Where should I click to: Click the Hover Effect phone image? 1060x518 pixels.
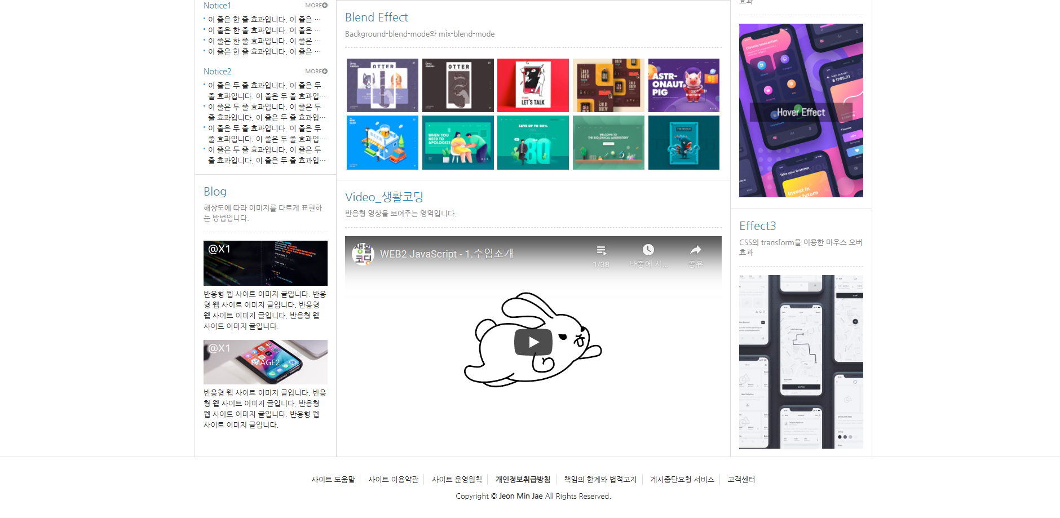801,110
